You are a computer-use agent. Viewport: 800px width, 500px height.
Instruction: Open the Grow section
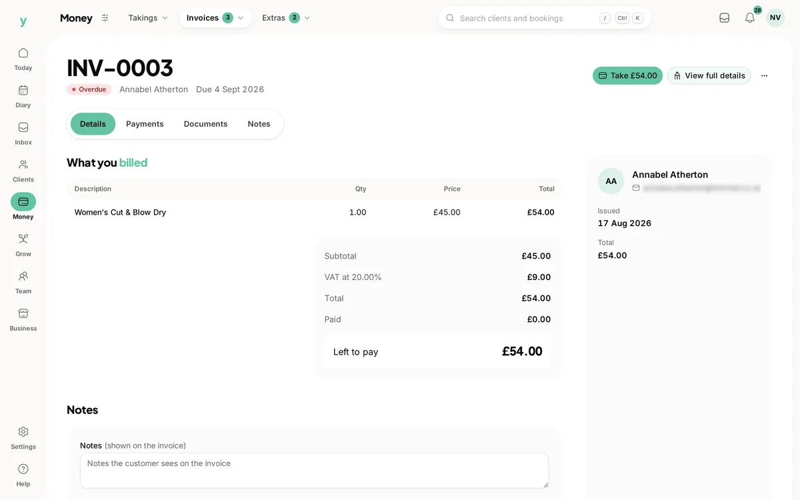pyautogui.click(x=23, y=245)
